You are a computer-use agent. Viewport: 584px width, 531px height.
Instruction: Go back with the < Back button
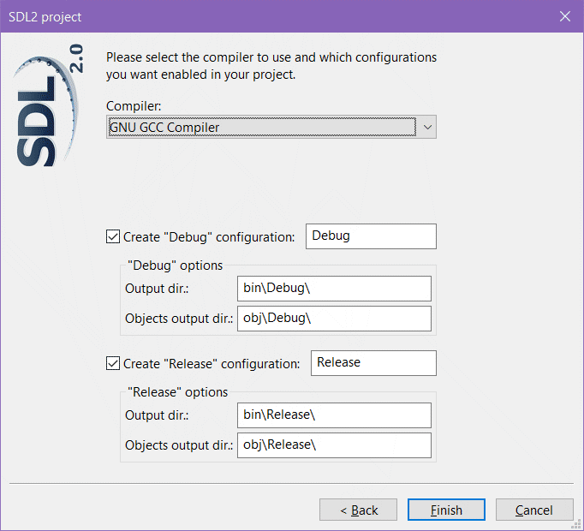click(x=358, y=510)
